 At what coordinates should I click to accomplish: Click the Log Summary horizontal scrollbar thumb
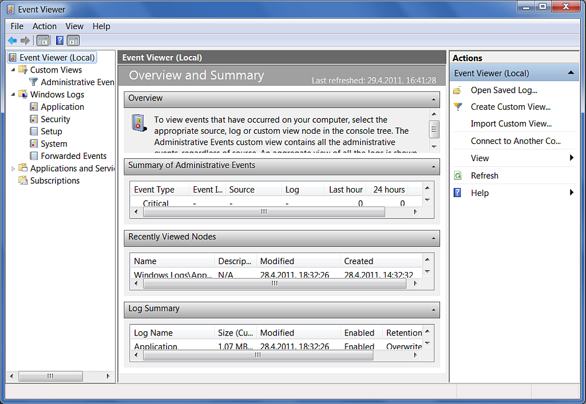[258, 355]
